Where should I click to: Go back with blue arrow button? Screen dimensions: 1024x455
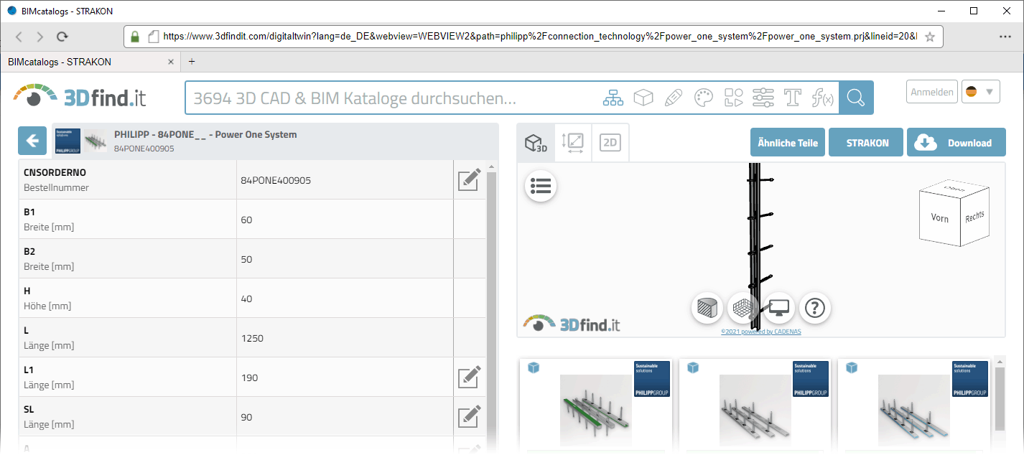(x=32, y=141)
